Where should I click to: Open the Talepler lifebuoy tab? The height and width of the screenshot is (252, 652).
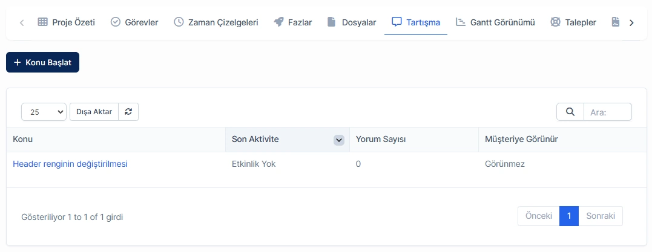[x=573, y=22]
